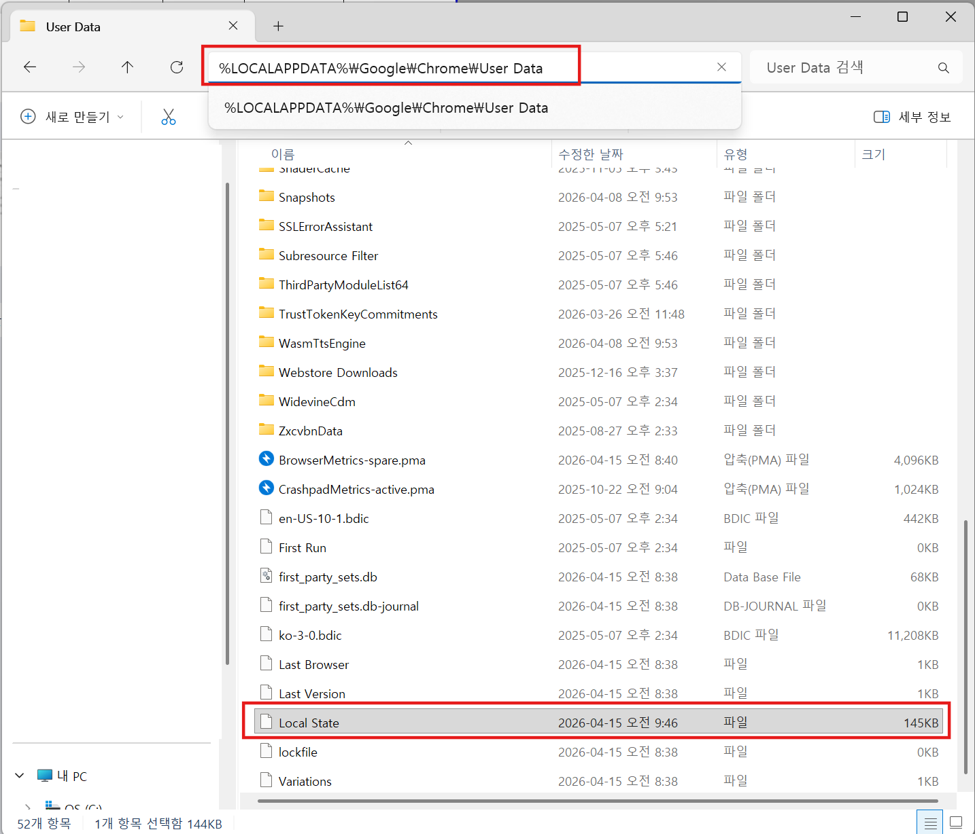Viewport: 975px width, 834px height.
Task: Click the BrowserMetrics-spare.pma file icon
Action: click(x=267, y=459)
